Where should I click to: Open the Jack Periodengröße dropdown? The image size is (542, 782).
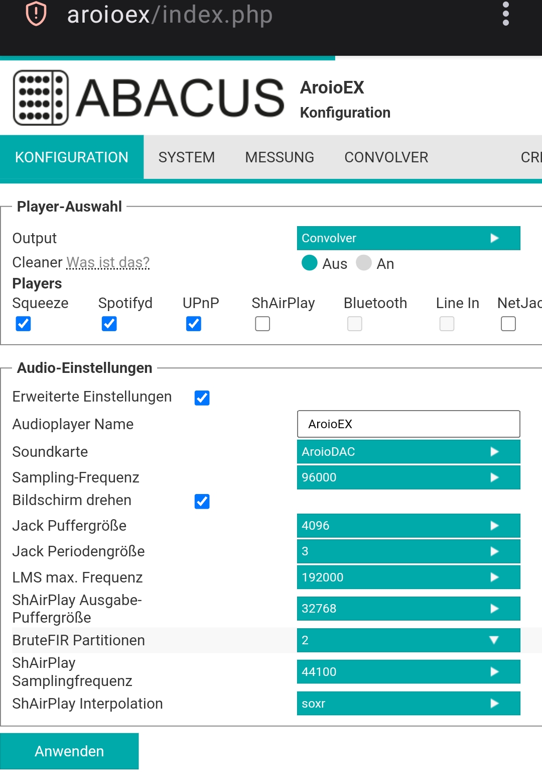[409, 551]
